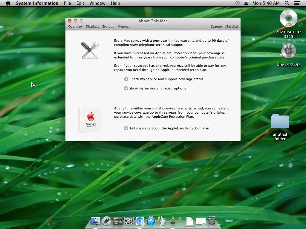306x229 pixels.
Task: Open Finder from the Dock
Action: click(x=95, y=221)
